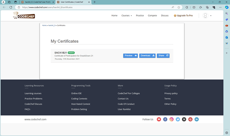Add a sidebar app with plus icon
Viewport: 230px width, 136px height.
pyautogui.click(x=227, y=53)
